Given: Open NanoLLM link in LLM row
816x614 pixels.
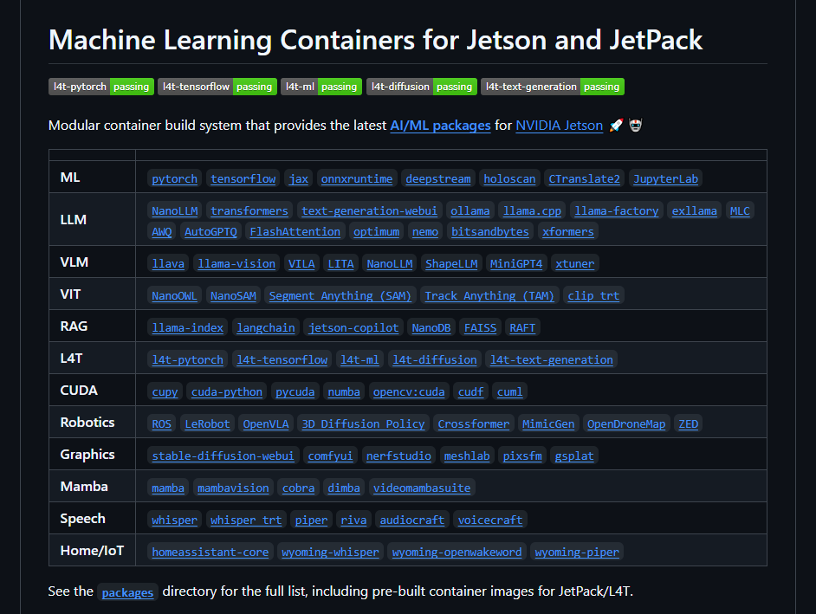Looking at the screenshot, I should (174, 211).
